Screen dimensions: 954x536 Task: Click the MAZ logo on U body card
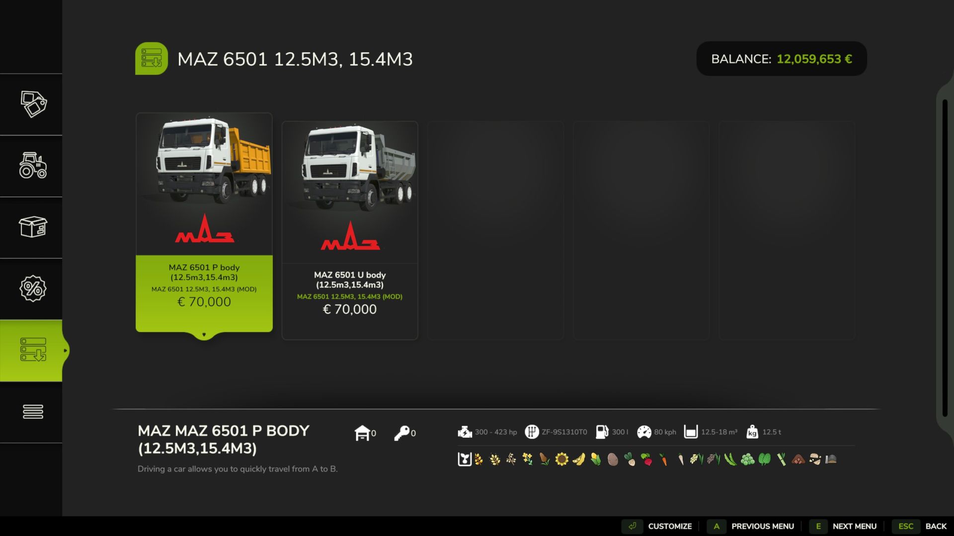click(350, 236)
